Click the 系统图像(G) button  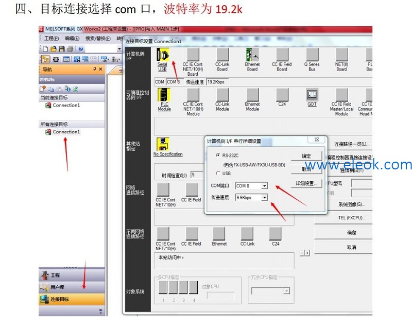(351, 204)
